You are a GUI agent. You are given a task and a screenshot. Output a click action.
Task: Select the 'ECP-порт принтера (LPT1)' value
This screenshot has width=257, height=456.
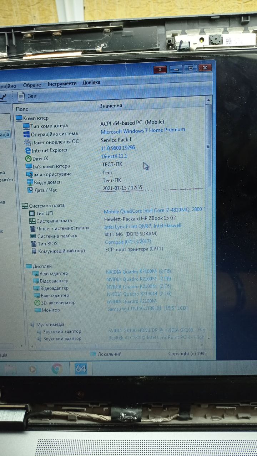[134, 249]
